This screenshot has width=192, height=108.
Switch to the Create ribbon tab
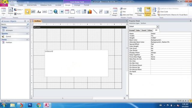click(21, 5)
